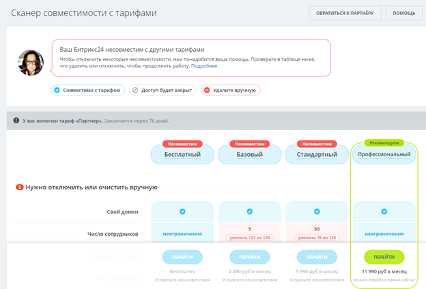Select the 'Удалите вручную' legend chip

[231, 90]
